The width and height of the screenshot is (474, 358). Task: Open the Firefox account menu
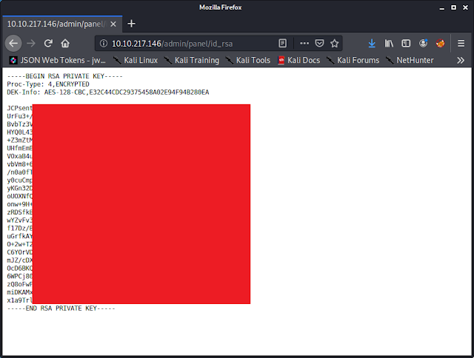coord(423,44)
